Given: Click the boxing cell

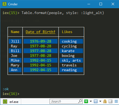Looking at the screenshot, I should coord(68,56).
